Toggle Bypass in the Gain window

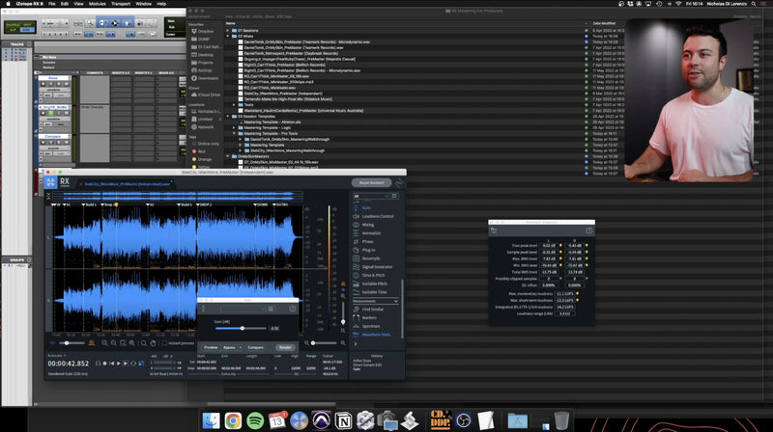click(229, 346)
